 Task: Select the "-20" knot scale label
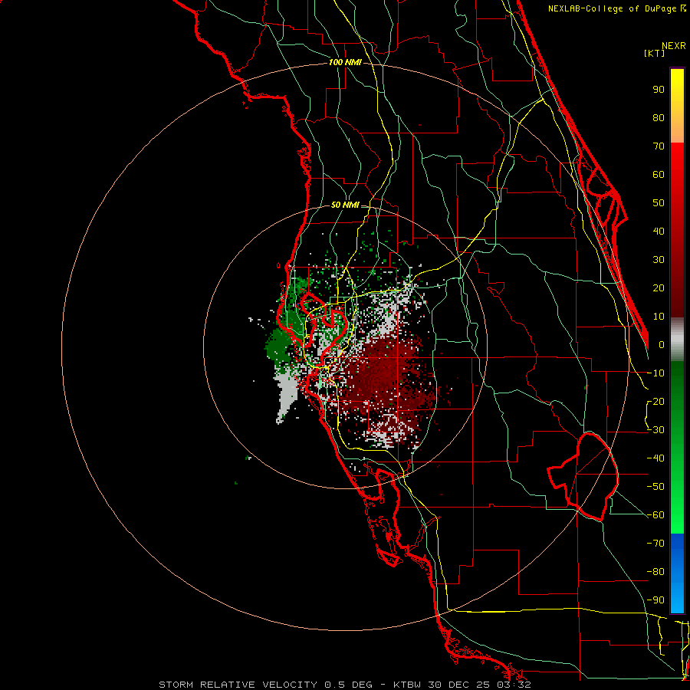point(655,402)
